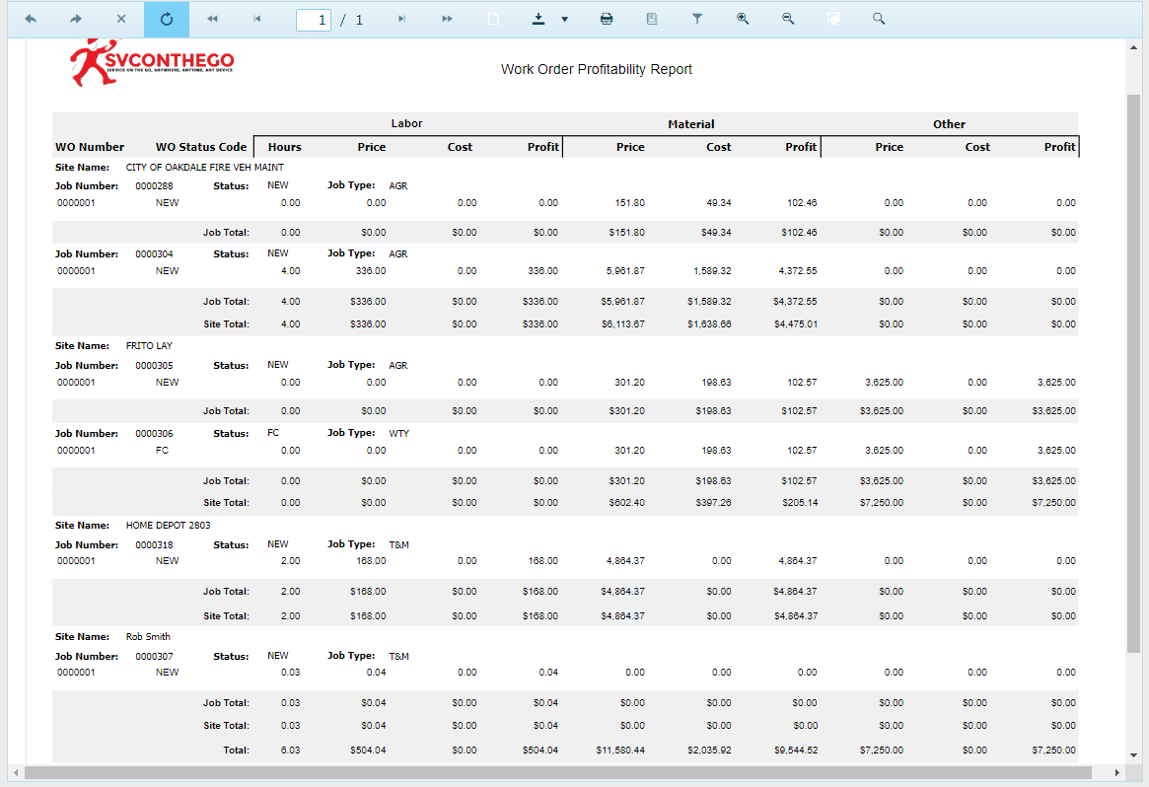
Task: Click total hours value 6.03
Action: (290, 750)
